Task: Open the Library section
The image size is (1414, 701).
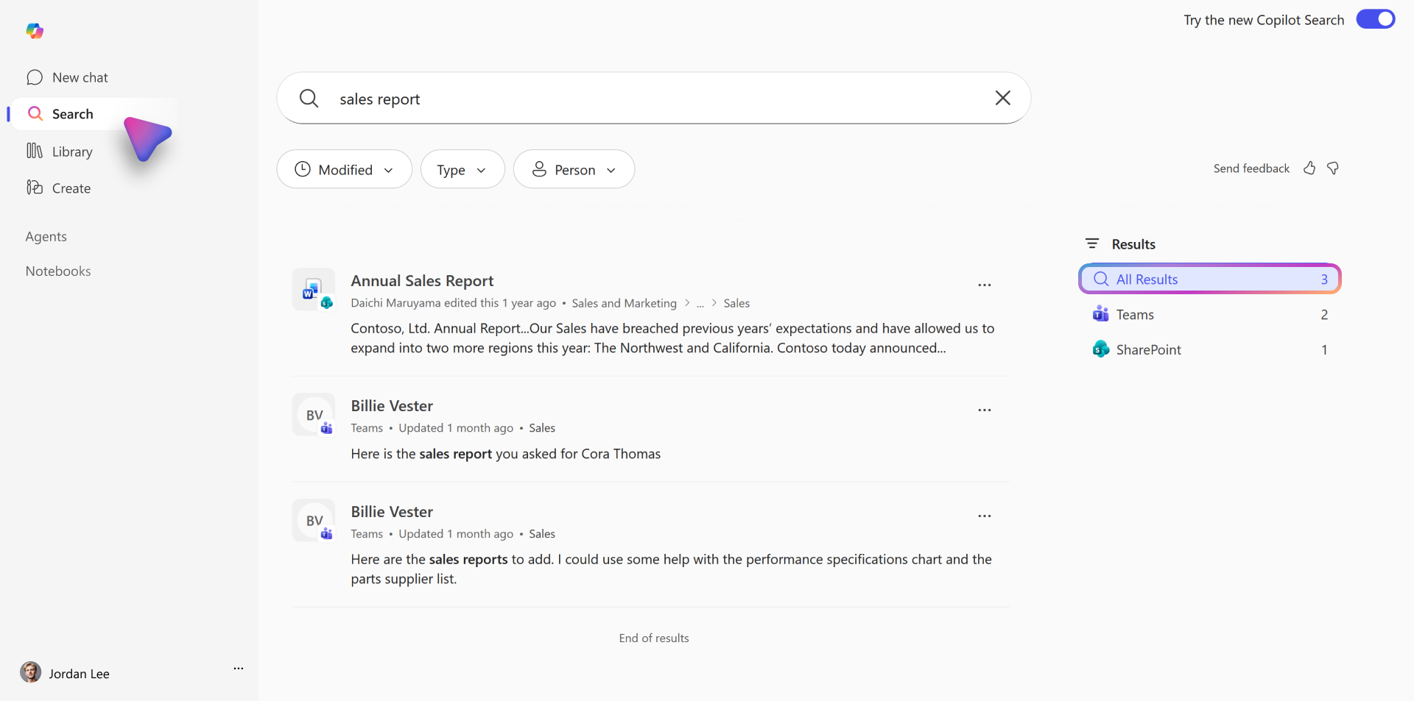Action: point(71,152)
